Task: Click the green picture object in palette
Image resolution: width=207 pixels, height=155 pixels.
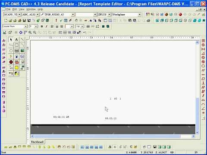Action: click(x=22, y=51)
